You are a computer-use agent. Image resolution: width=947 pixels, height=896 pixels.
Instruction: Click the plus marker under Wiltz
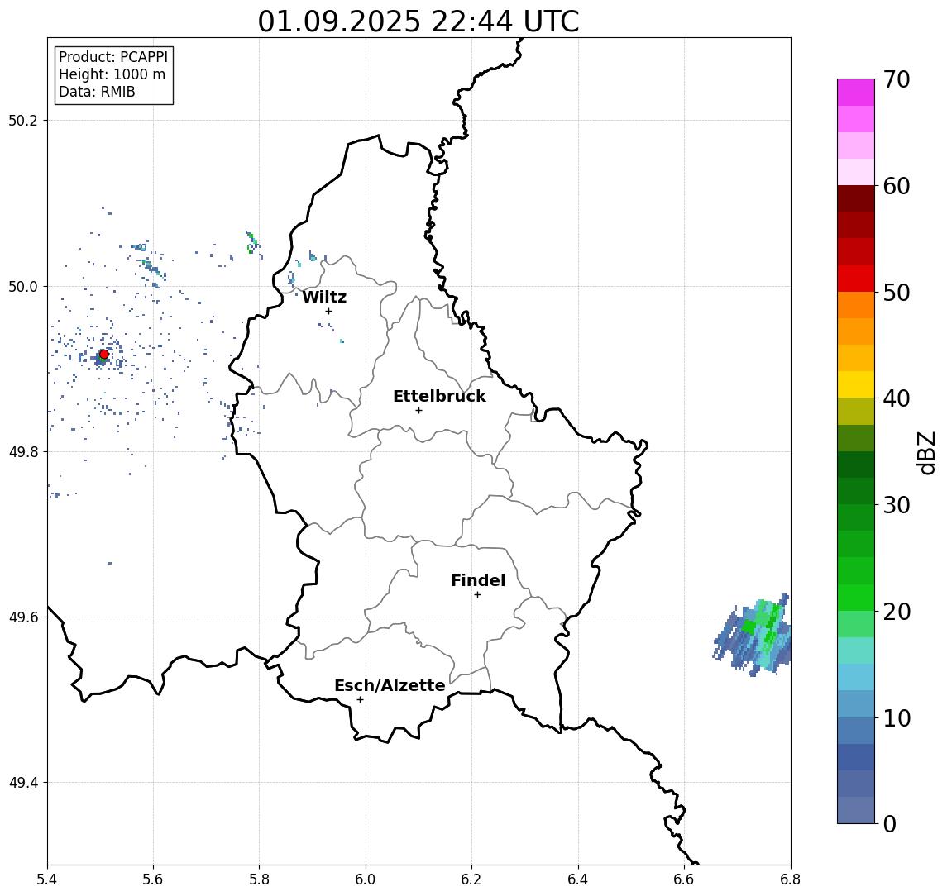click(x=328, y=311)
